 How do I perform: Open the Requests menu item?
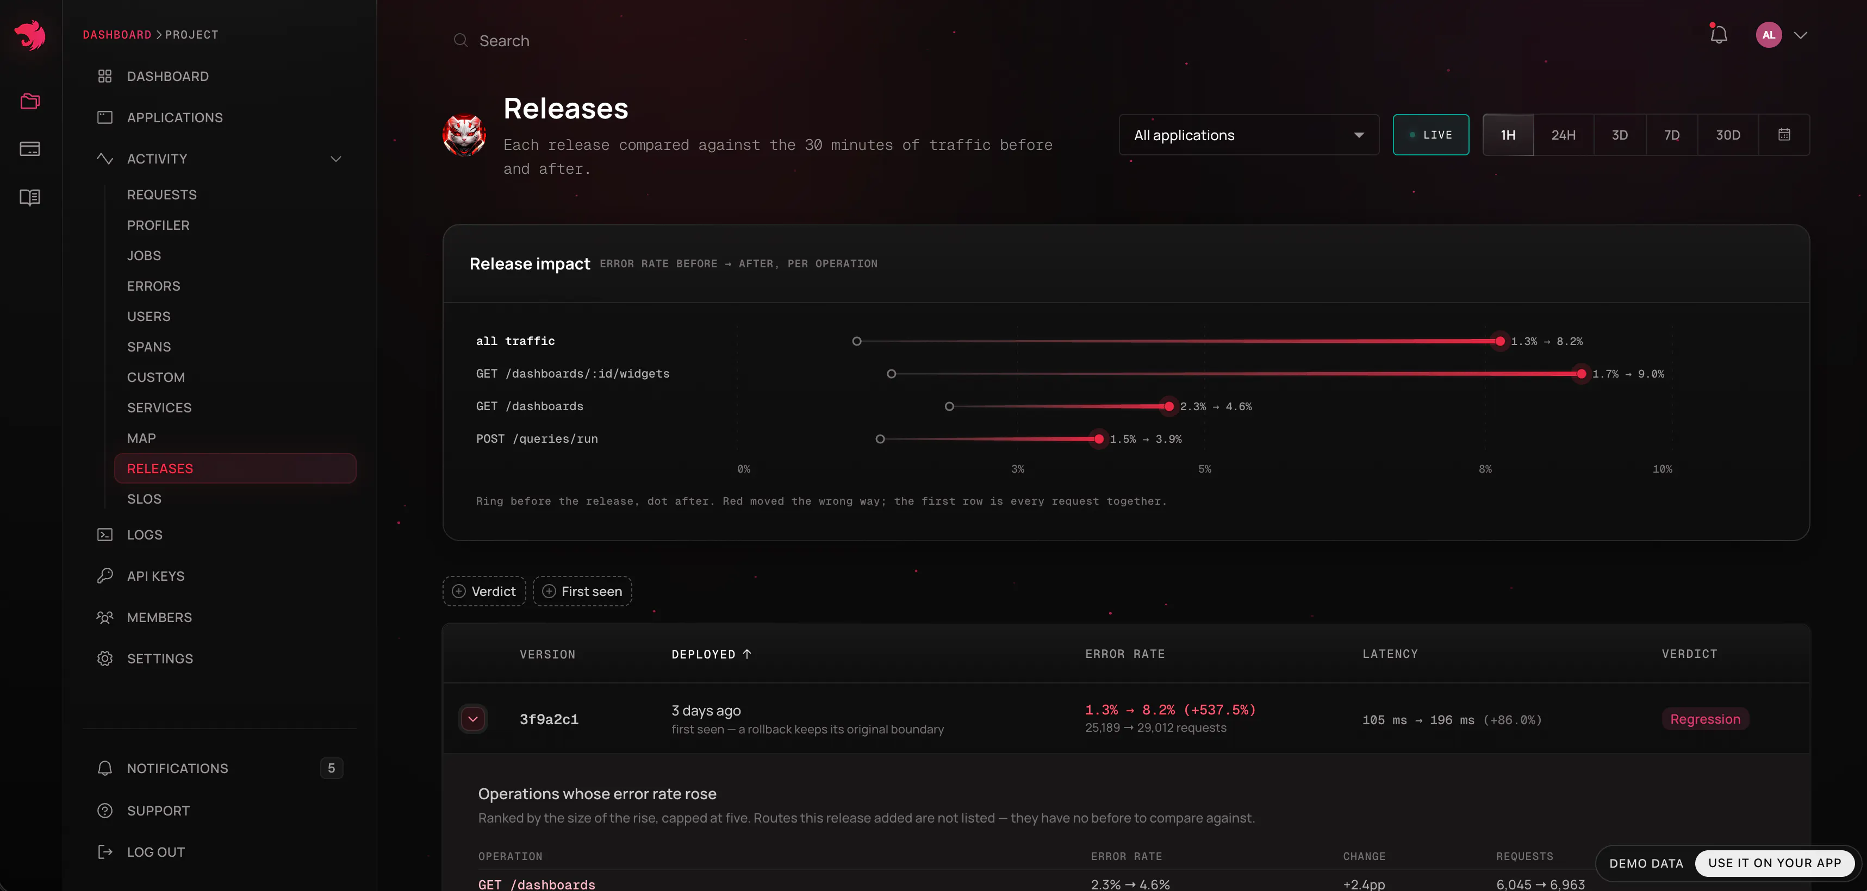coord(161,195)
